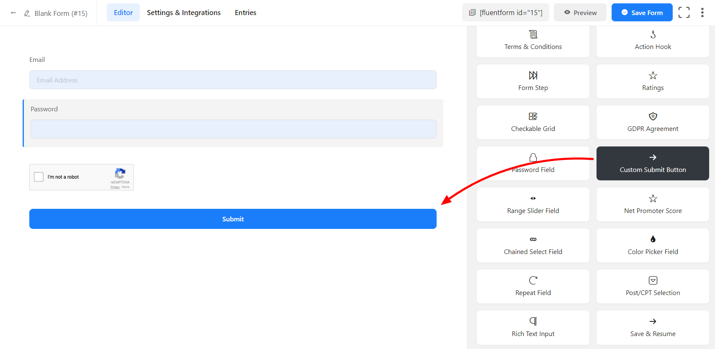Check the I'm not a robot checkbox
This screenshot has height=349, width=715.
pos(39,177)
